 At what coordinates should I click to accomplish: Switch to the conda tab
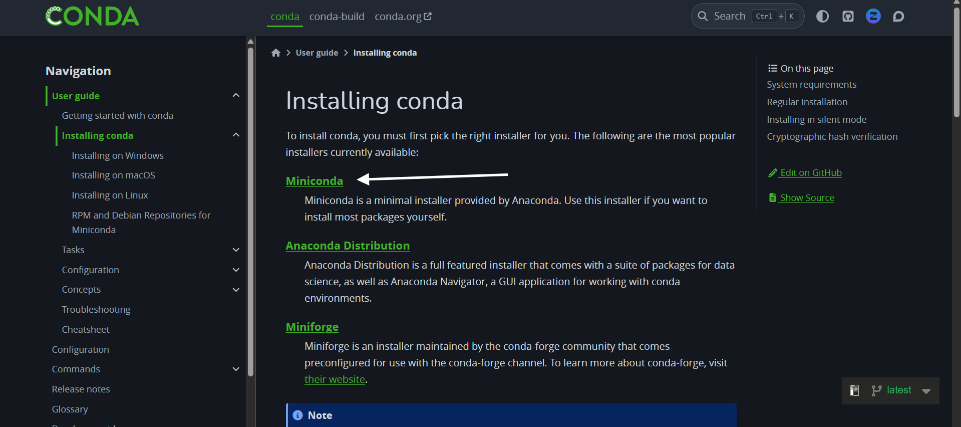(285, 17)
